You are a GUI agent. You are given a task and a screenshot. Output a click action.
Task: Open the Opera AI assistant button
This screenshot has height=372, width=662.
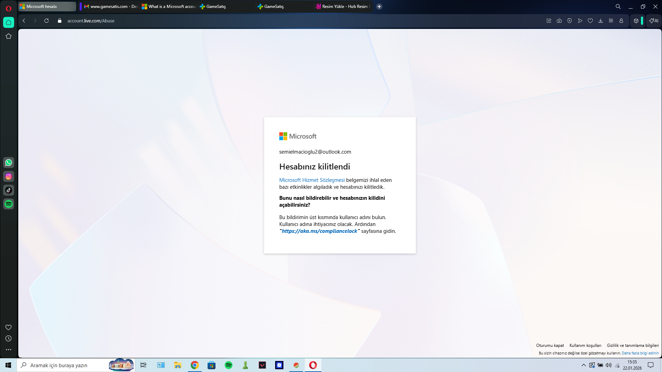tap(654, 21)
